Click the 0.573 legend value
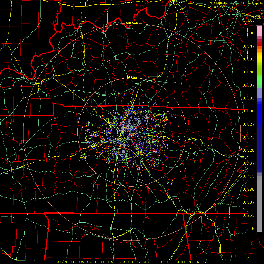This screenshot has width=264, height=264. pyautogui.click(x=248, y=137)
